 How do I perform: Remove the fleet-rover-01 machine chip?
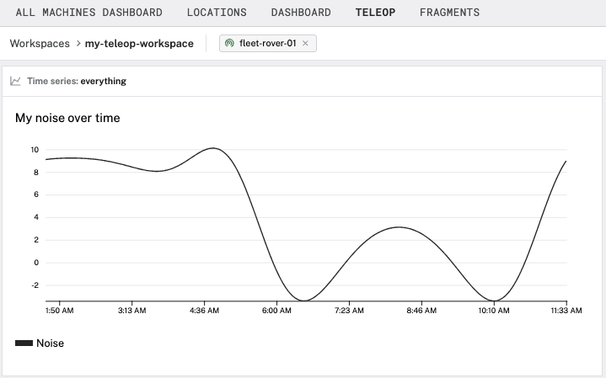pos(305,44)
